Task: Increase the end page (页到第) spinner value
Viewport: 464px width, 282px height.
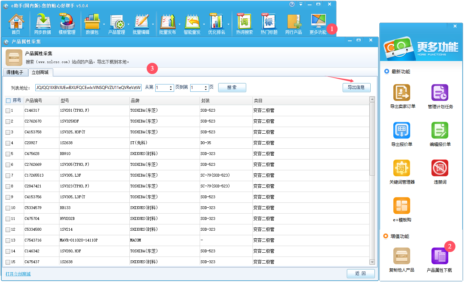Action: click(x=206, y=86)
